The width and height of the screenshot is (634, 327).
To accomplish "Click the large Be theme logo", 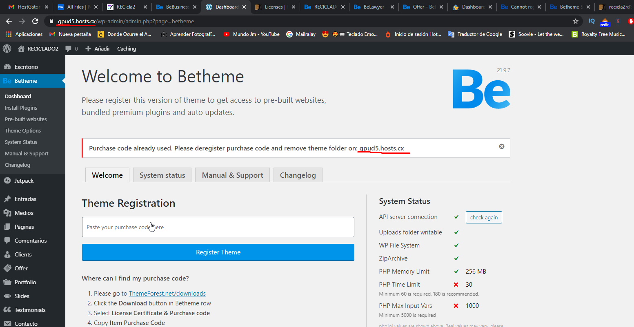I will coord(481,89).
